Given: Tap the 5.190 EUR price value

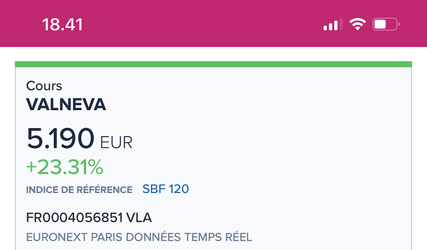Looking at the screenshot, I should tap(79, 139).
